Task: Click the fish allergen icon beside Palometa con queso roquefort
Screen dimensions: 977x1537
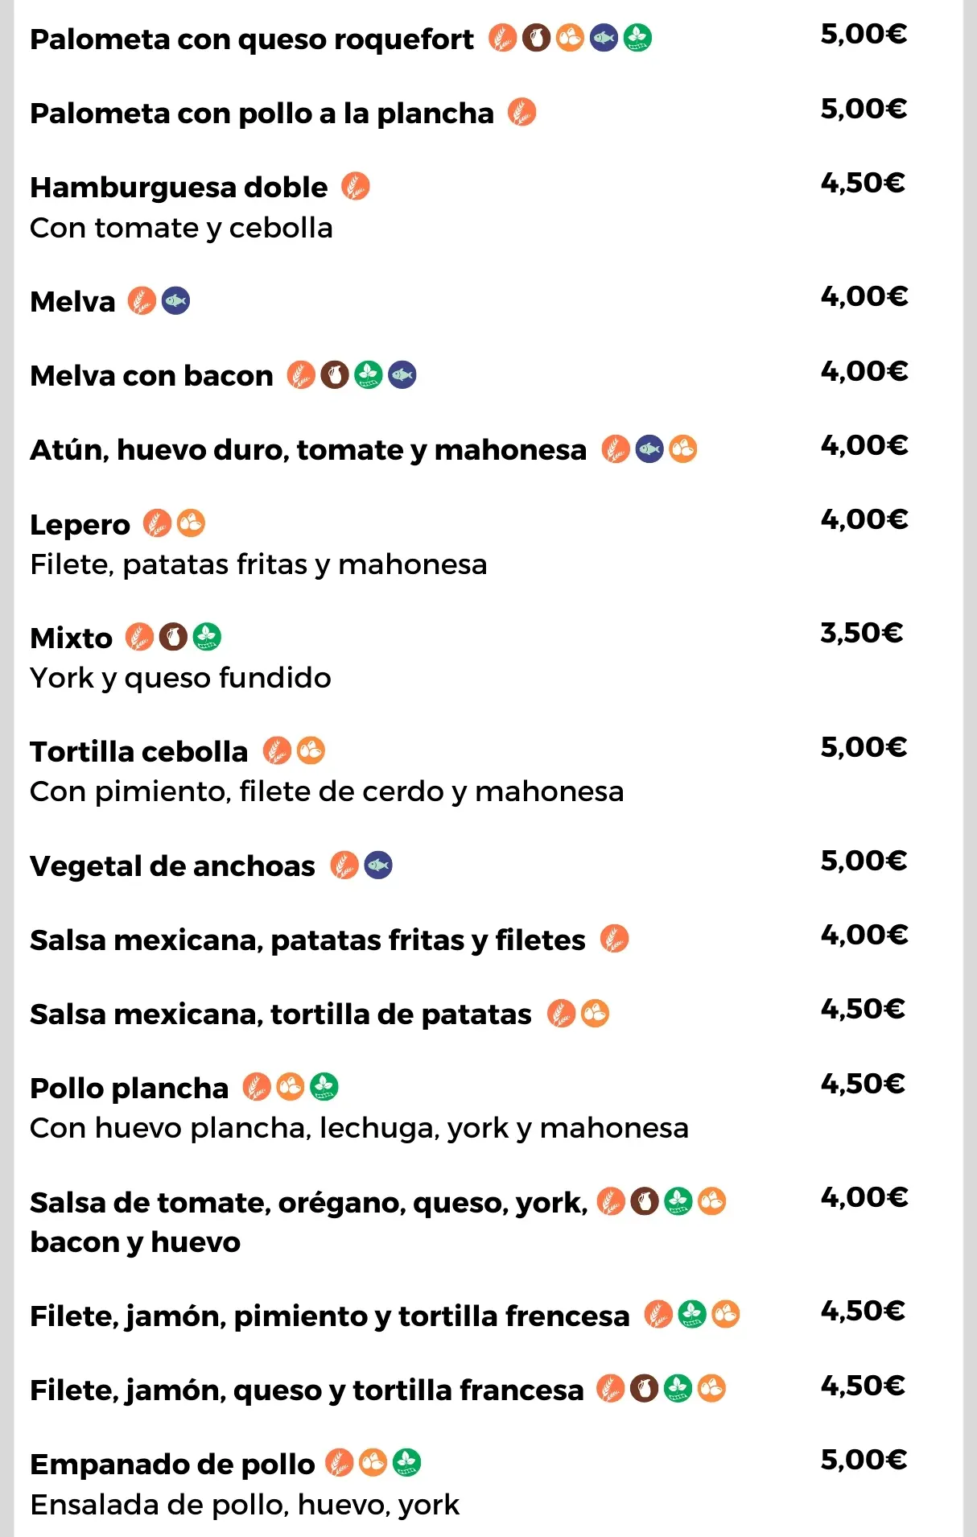Action: click(x=604, y=38)
